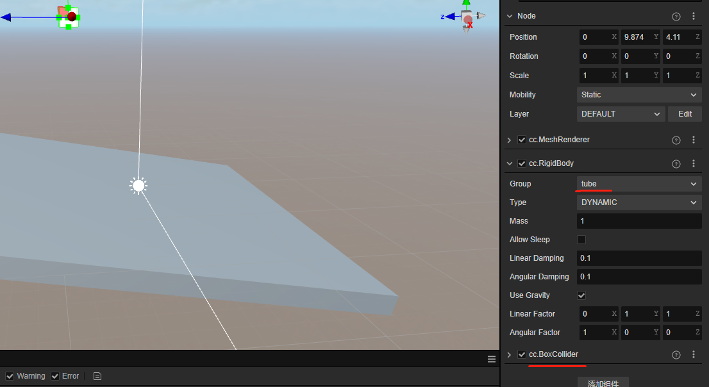Viewport: 709px width, 387px height.
Task: Click the Position Z field showing 4.11
Action: 682,37
